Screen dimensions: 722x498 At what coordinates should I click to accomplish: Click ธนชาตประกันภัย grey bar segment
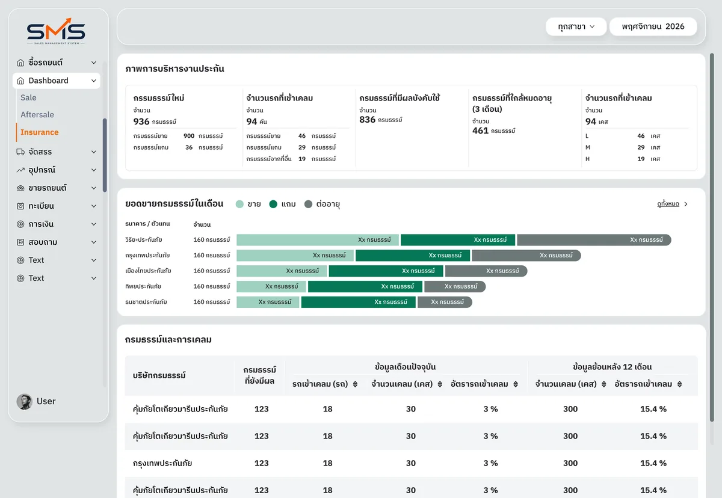point(445,302)
